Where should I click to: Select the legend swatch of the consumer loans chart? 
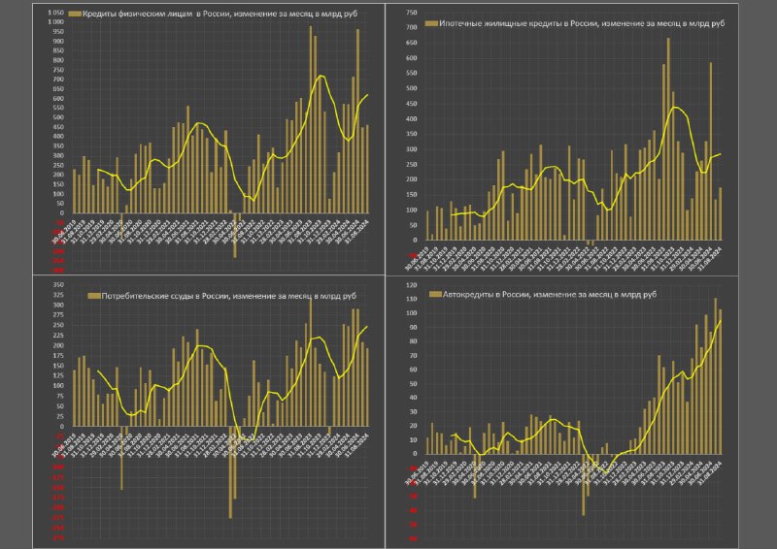(x=94, y=296)
